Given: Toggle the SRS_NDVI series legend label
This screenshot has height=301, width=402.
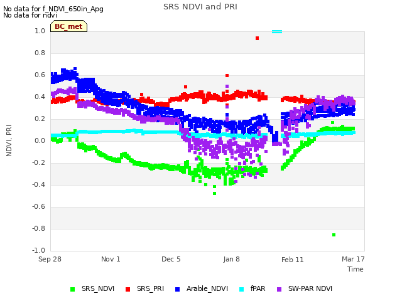Looking at the screenshot, I should 98,288.
